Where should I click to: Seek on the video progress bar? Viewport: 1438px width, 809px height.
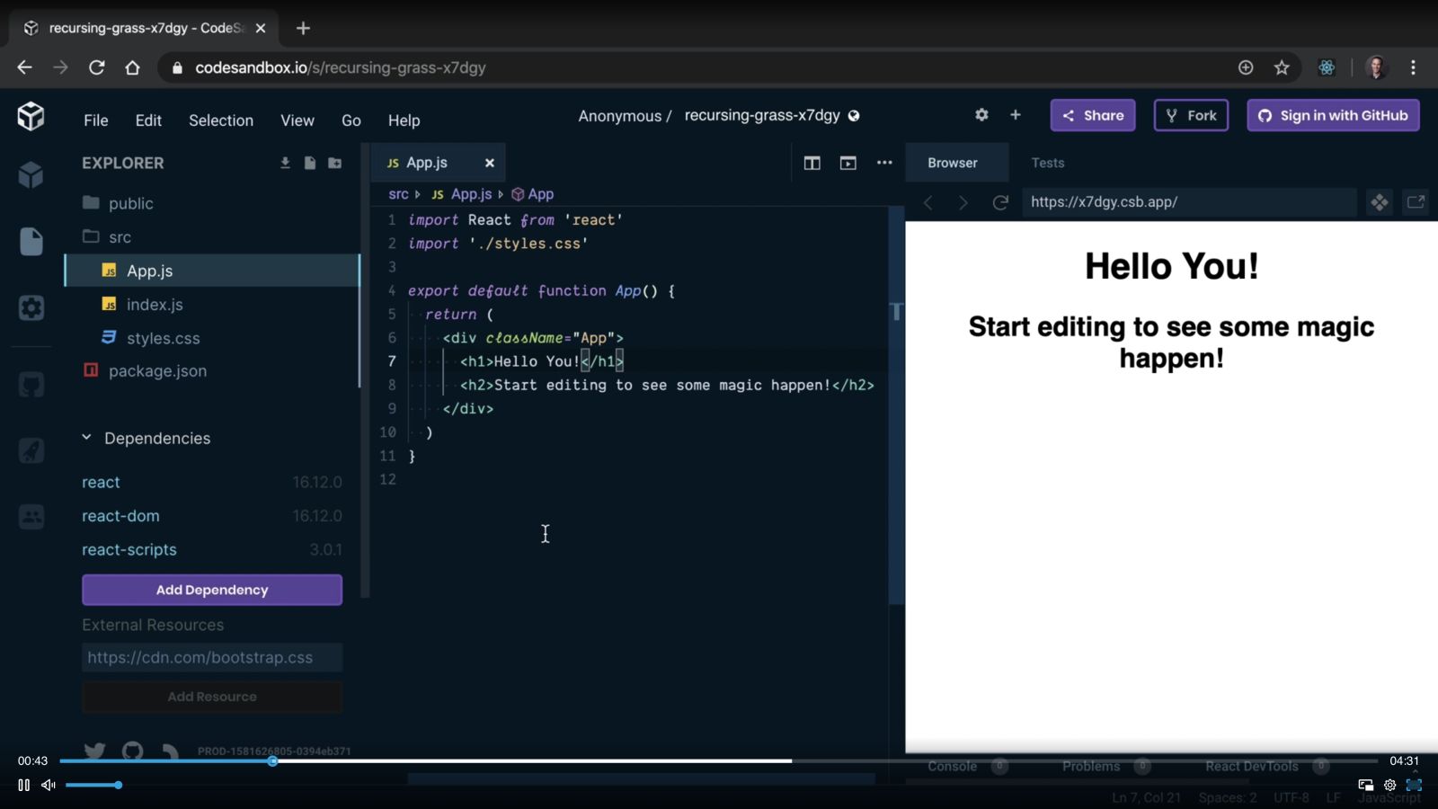click(719, 761)
